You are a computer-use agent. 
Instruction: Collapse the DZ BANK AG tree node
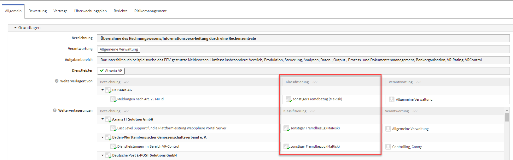102,90
